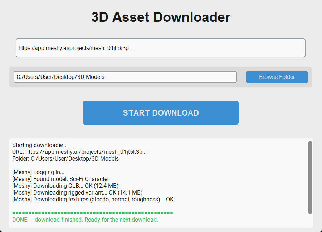Screen dimensions: 322x232
Task: Click 'Found model: Sci-Fi Character' log line
Action: point(61,179)
